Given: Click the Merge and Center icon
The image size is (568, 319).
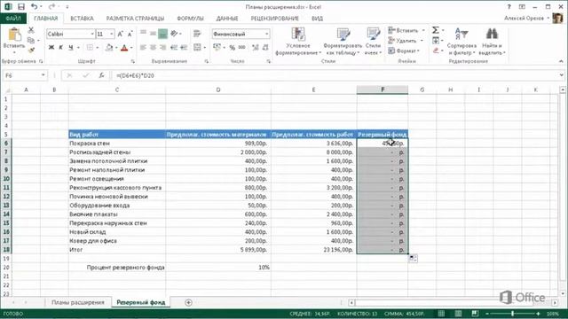Looking at the screenshot, I should coord(197,47).
